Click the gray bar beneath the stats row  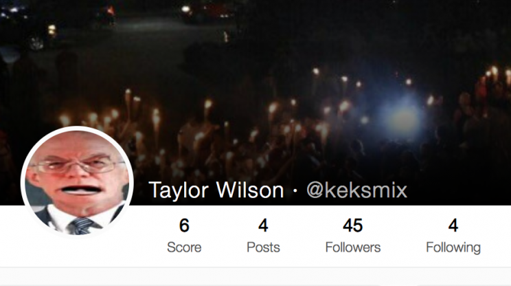click(x=255, y=276)
